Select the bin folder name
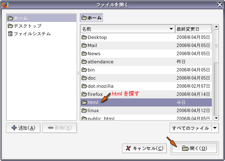This screenshot has height=161, width=225. click(91, 70)
